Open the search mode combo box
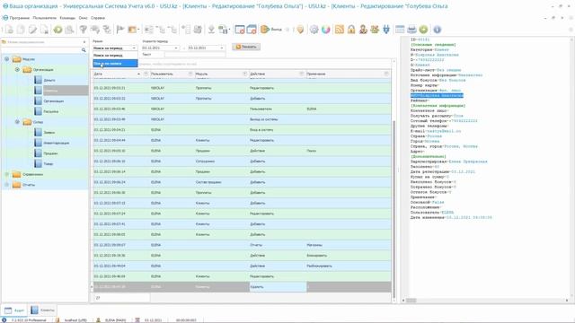 115,48
